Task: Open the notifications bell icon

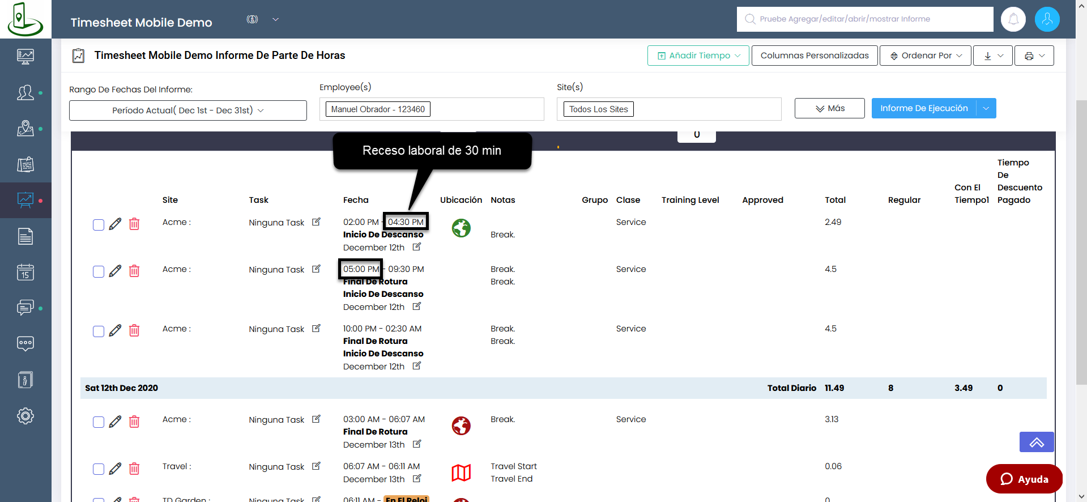Action: tap(1013, 19)
